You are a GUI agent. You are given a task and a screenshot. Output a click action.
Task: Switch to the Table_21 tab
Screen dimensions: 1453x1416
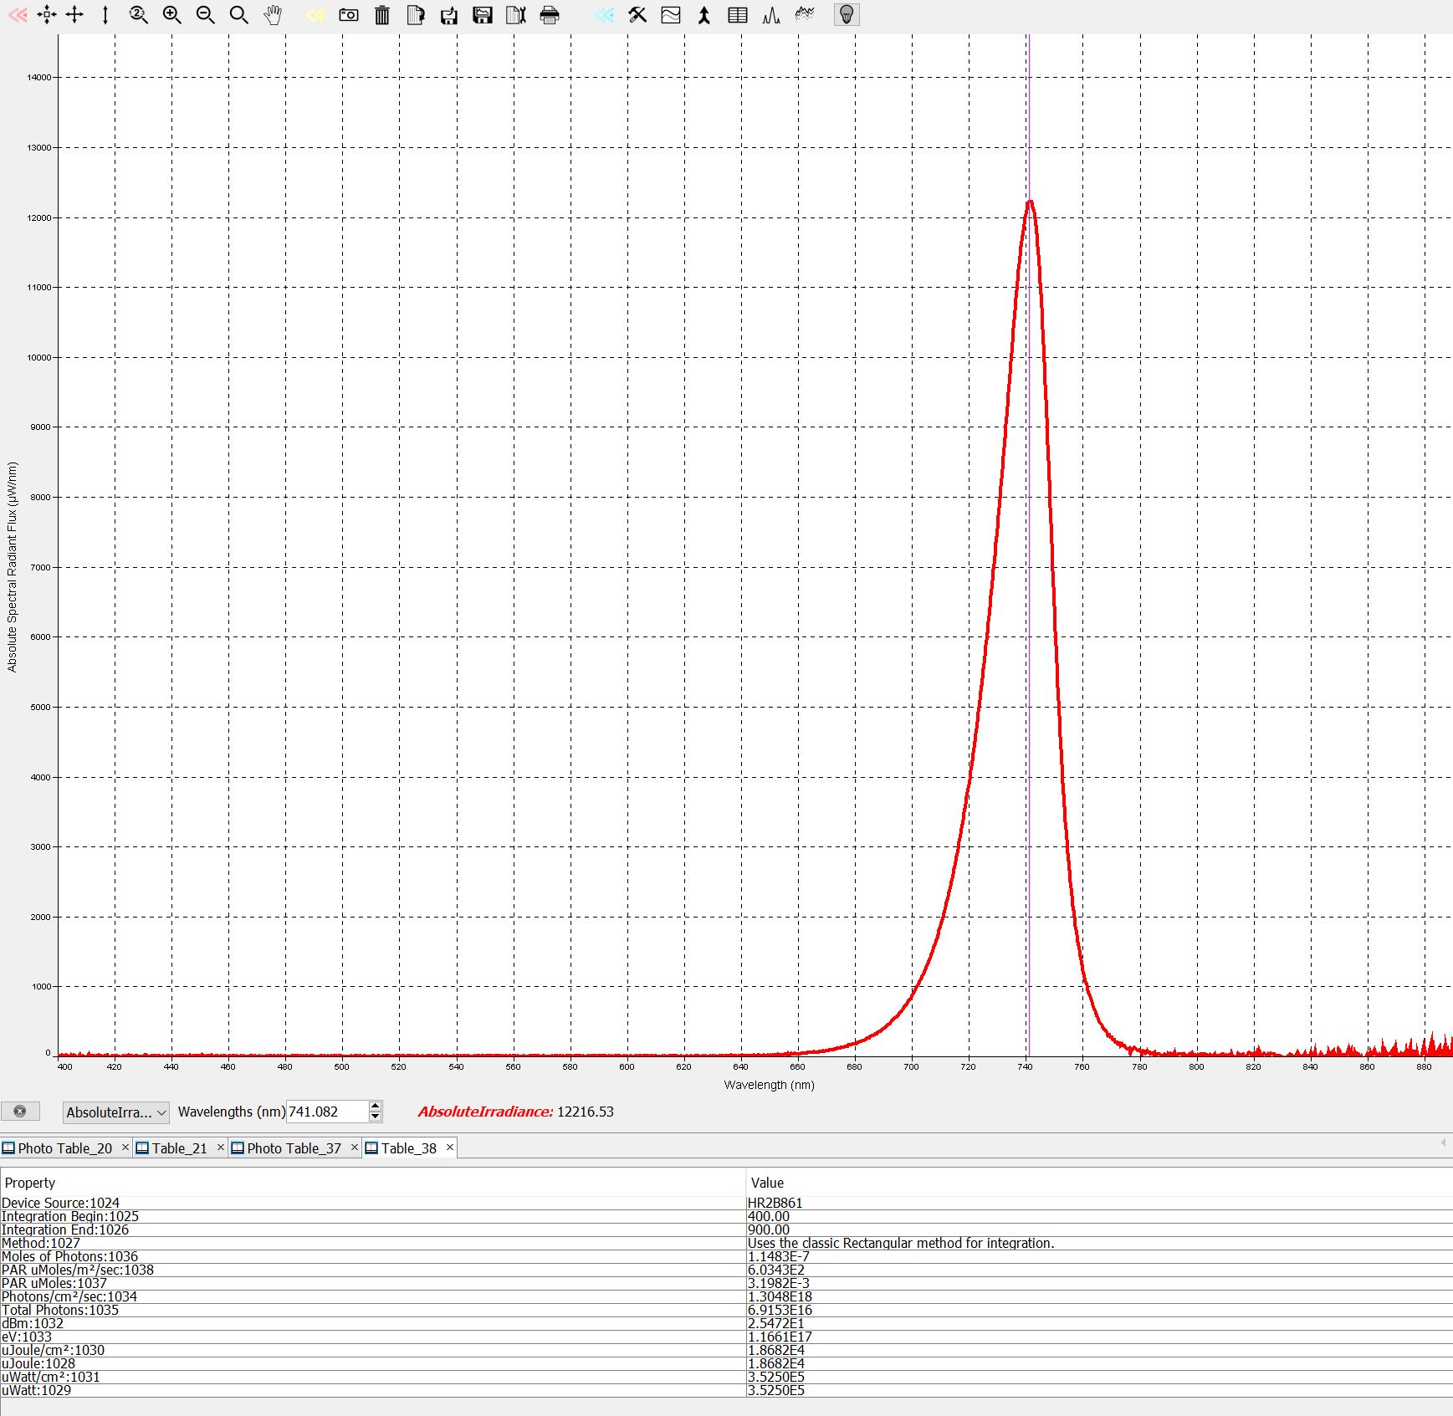179,1148
